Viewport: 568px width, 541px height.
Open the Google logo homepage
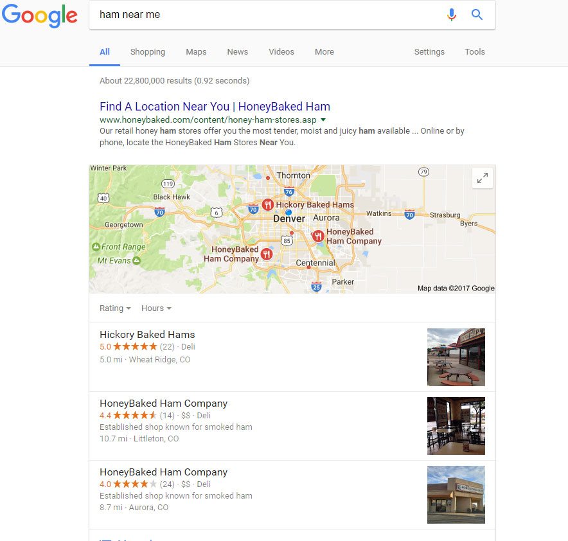39,16
